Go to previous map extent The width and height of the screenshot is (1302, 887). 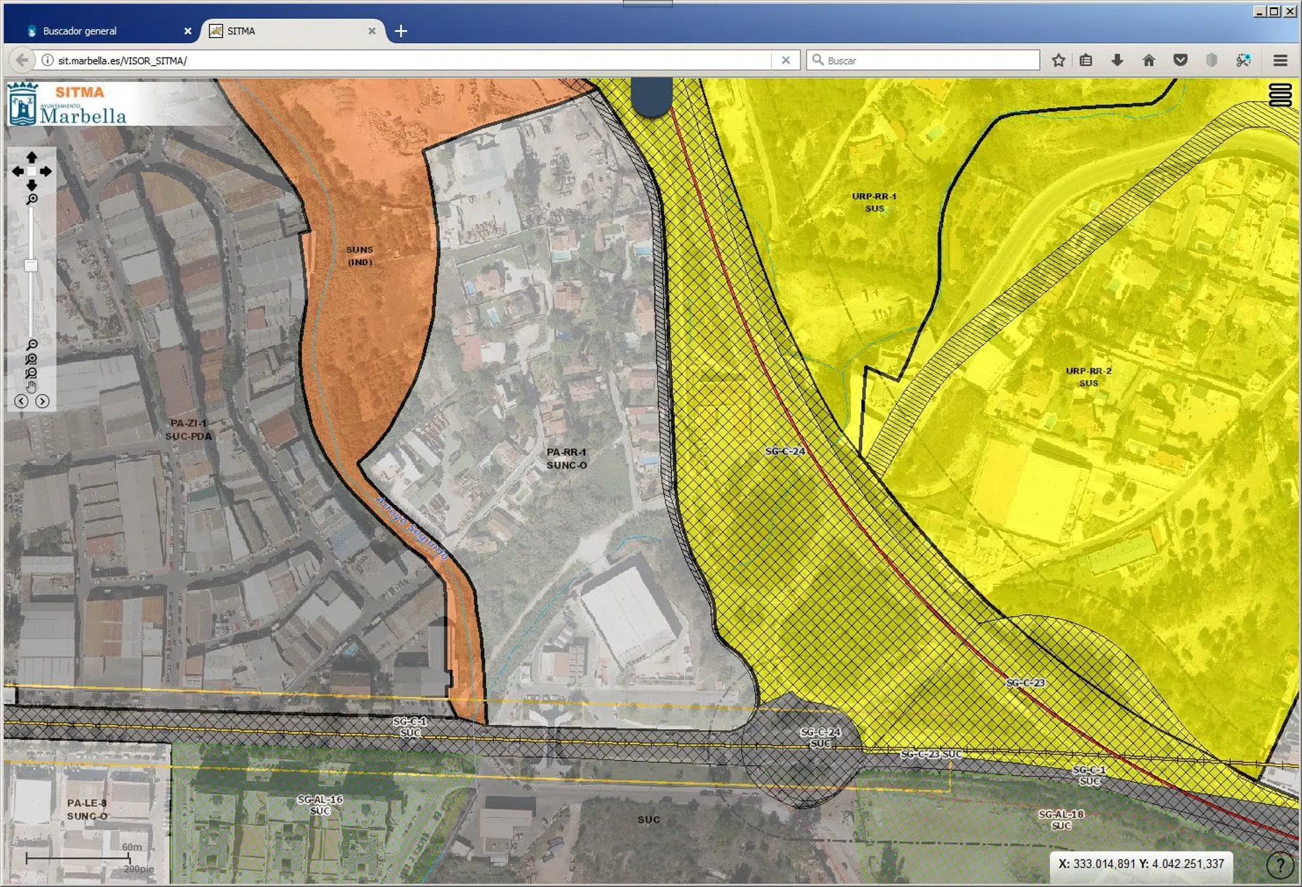click(21, 402)
